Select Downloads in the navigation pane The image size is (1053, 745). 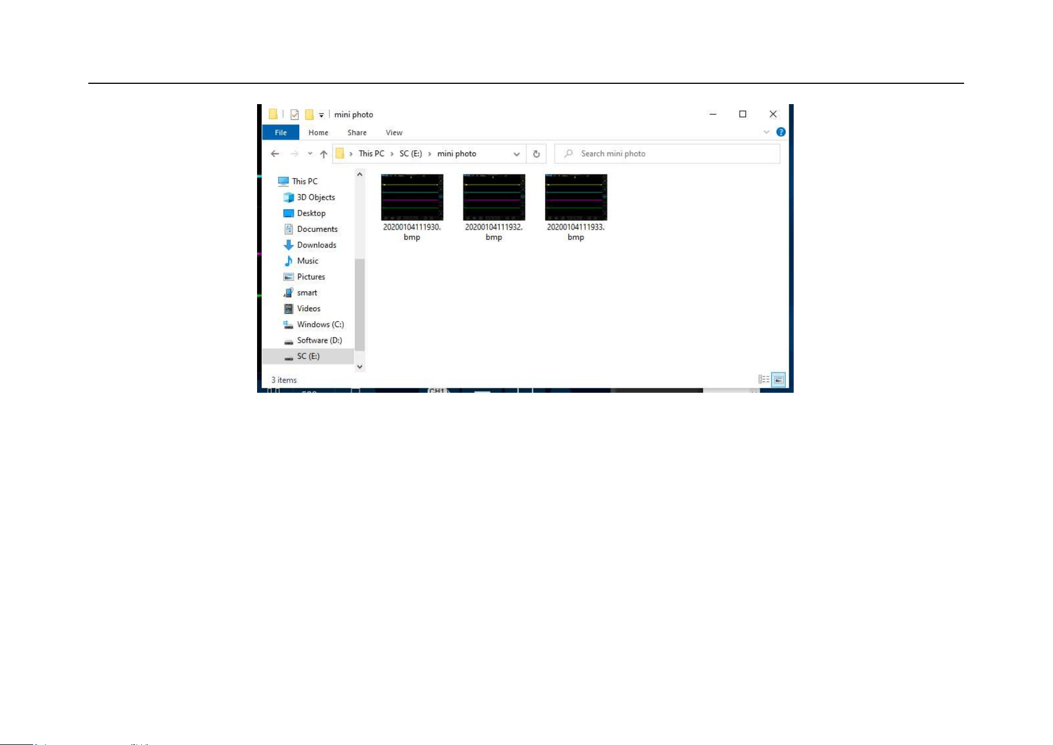click(317, 245)
